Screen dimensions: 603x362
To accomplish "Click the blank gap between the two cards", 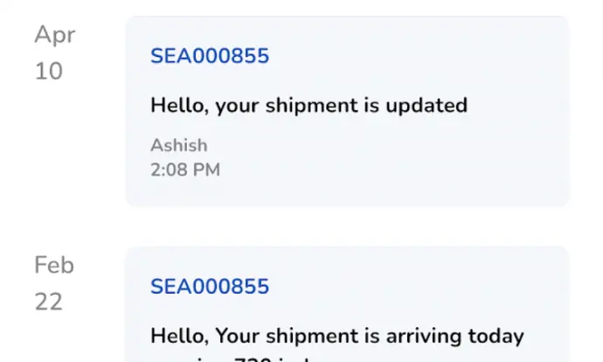I will pos(347,227).
